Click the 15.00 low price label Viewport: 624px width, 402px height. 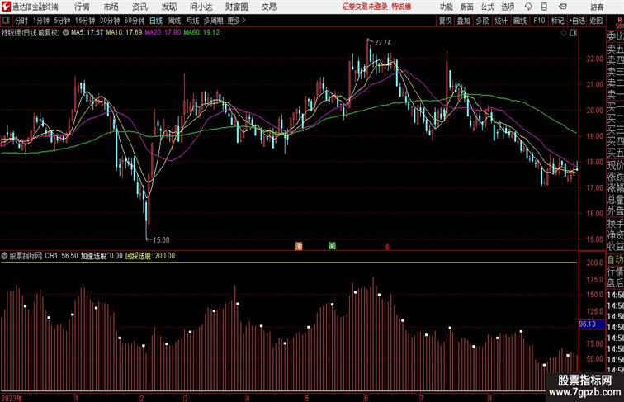pyautogui.click(x=161, y=239)
